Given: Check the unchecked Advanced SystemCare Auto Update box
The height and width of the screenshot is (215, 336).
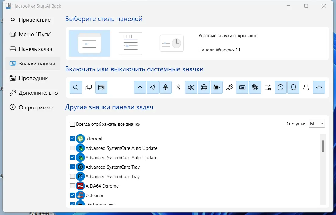Looking at the screenshot, I should click(x=72, y=148).
